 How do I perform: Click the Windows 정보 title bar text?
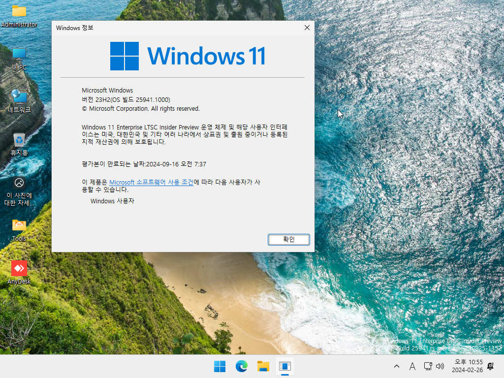coord(75,28)
